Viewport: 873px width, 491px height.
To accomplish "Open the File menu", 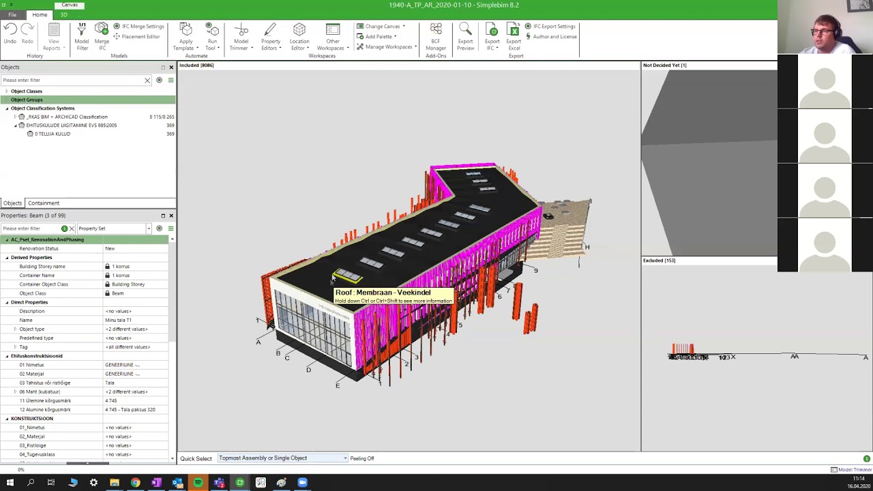I will [12, 15].
